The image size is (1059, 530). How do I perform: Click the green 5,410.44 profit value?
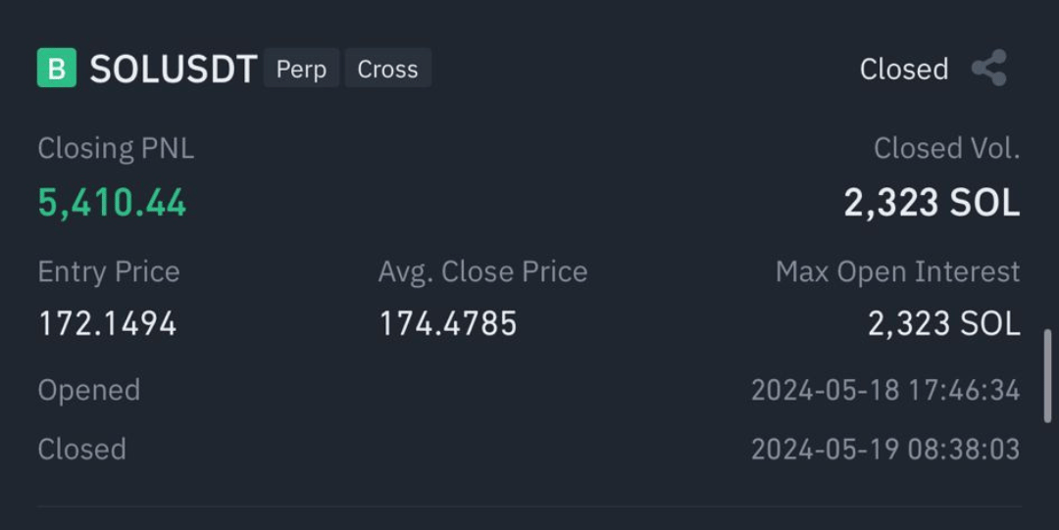[x=112, y=203]
